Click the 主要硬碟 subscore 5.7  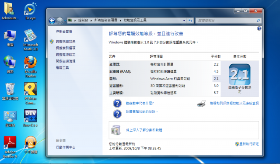pyautogui.click(x=216, y=93)
